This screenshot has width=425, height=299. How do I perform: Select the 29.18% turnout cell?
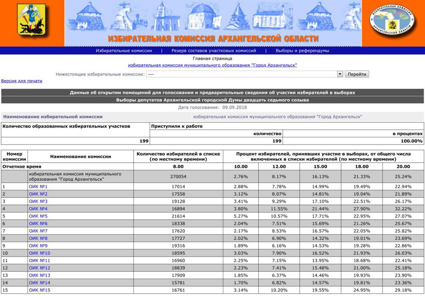click(x=403, y=290)
